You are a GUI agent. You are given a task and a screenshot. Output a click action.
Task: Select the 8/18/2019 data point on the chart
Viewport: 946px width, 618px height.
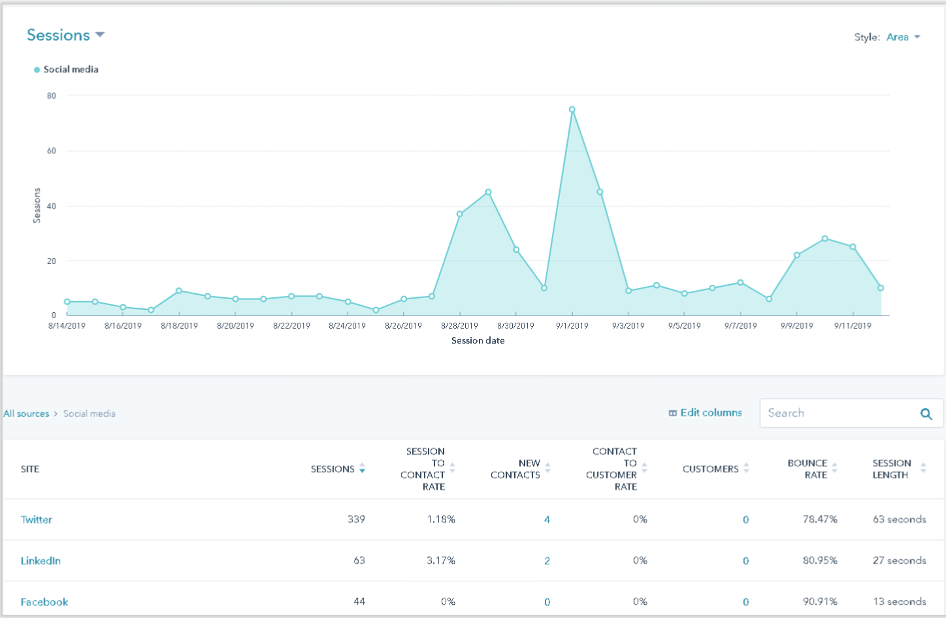click(x=179, y=291)
